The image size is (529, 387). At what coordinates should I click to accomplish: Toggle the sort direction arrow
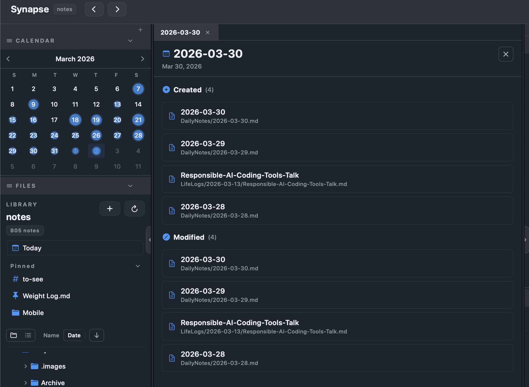[97, 335]
